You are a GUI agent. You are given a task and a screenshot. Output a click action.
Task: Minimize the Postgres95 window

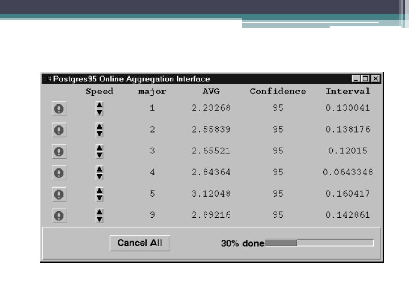[x=356, y=78]
